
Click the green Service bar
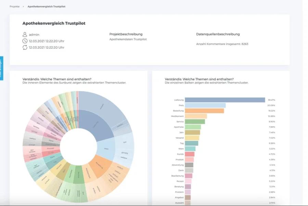[x=195, y=121]
